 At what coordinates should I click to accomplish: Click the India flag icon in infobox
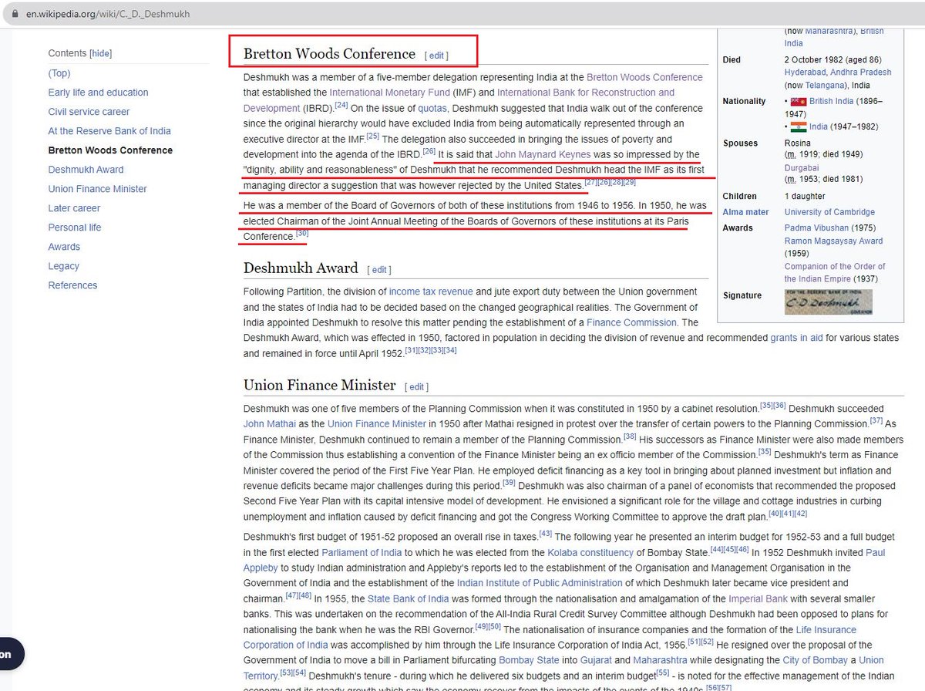click(799, 126)
